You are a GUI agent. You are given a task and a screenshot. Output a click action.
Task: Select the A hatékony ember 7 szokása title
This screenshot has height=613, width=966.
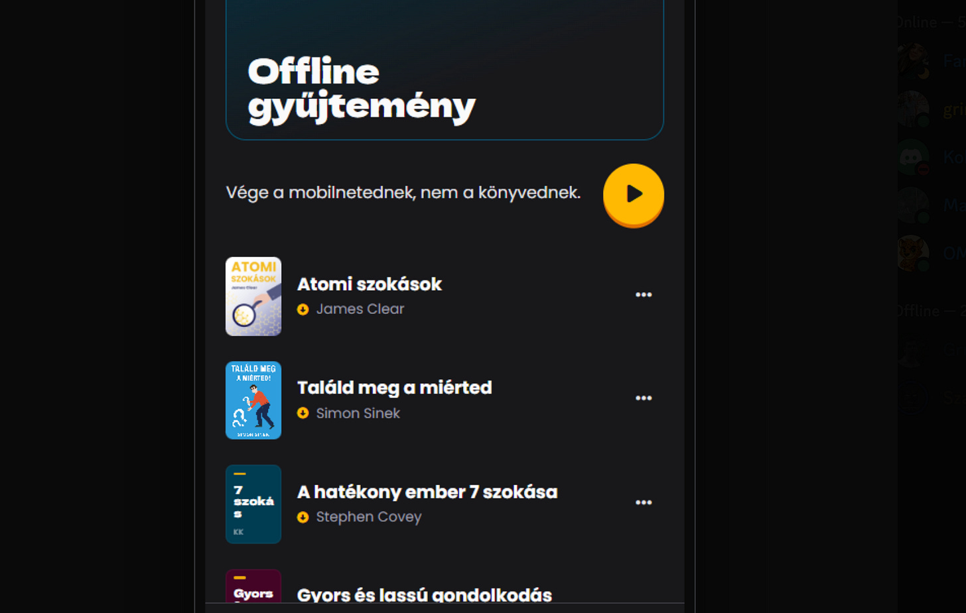(x=427, y=492)
